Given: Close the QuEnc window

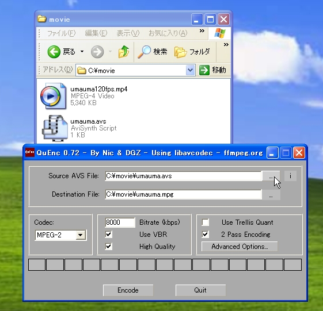Looking at the screenshot, I should point(299,152).
